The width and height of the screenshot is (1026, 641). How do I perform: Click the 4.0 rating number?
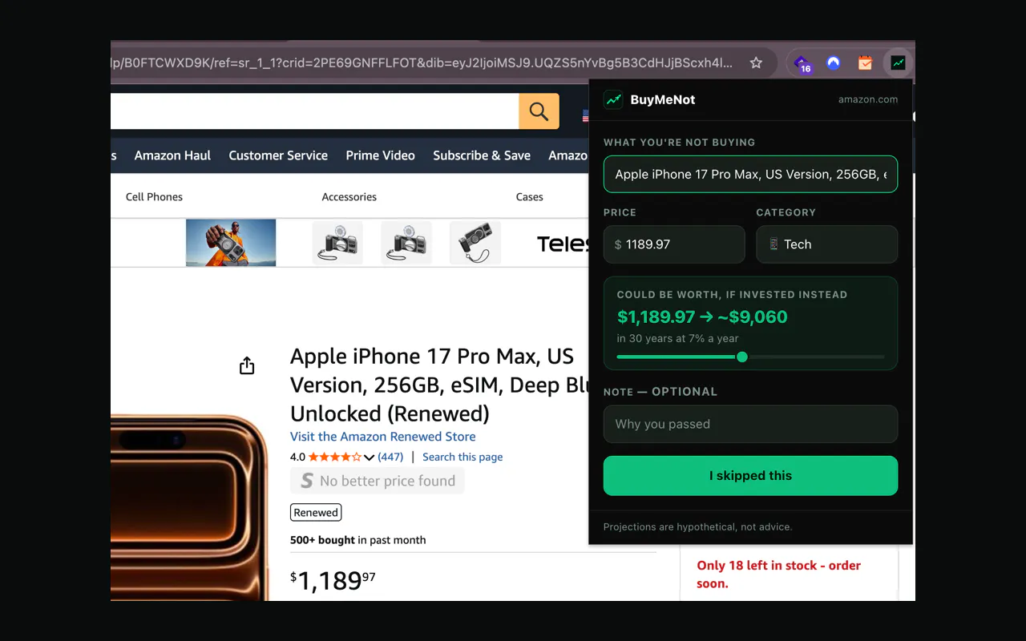point(297,458)
